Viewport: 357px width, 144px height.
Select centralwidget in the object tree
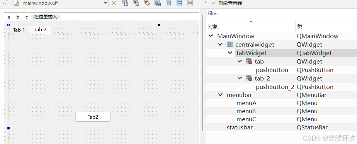tap(255, 44)
